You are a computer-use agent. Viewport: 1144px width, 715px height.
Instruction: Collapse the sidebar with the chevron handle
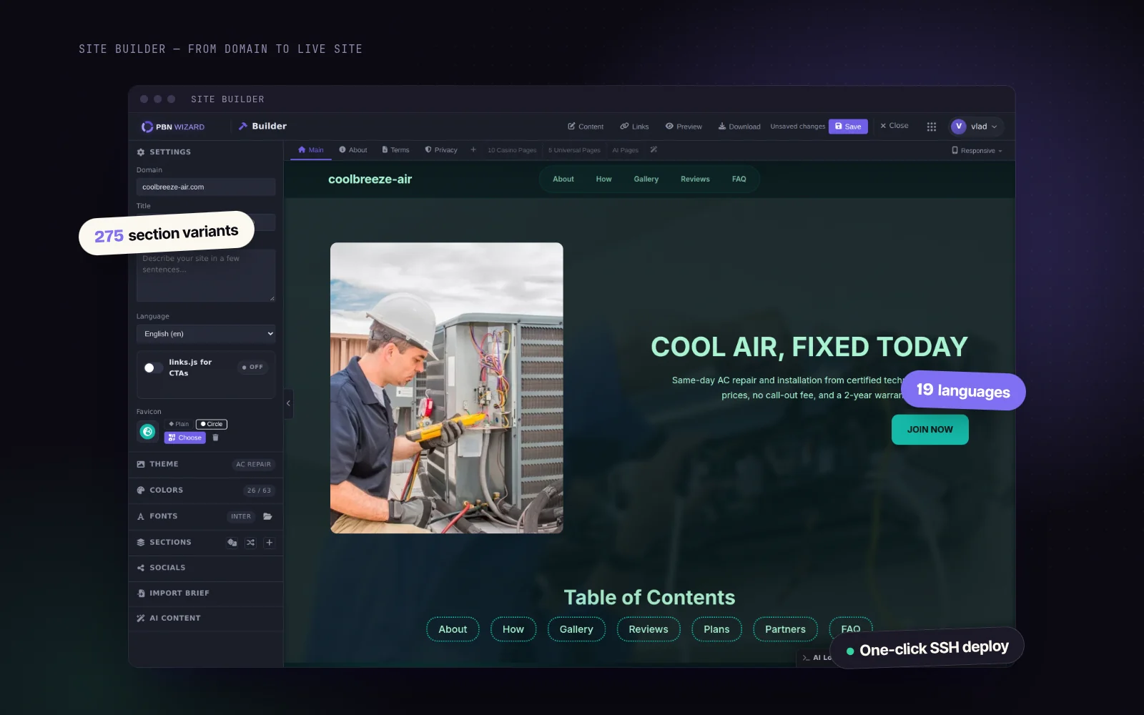[288, 404]
